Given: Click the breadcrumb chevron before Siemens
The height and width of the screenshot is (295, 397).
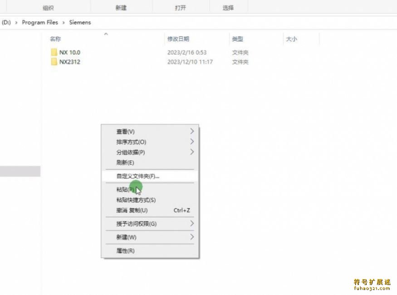Looking at the screenshot, I should click(x=64, y=22).
